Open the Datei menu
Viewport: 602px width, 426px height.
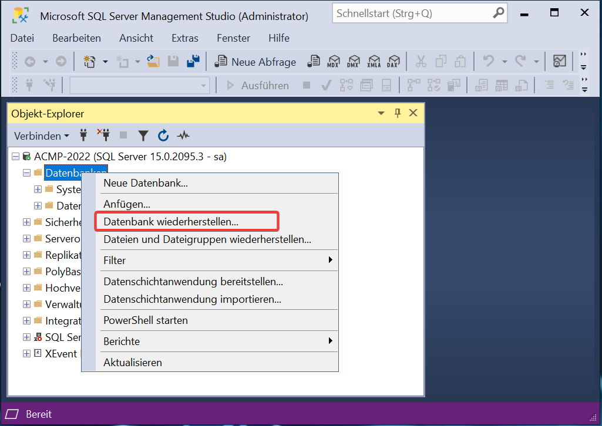[x=22, y=38]
